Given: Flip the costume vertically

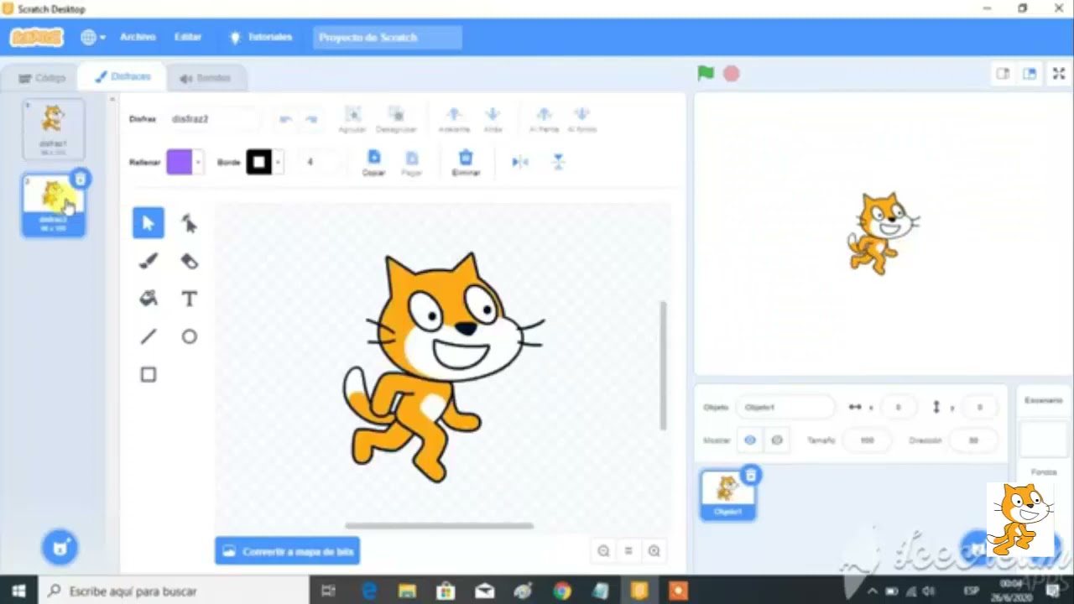Looking at the screenshot, I should pyautogui.click(x=559, y=162).
